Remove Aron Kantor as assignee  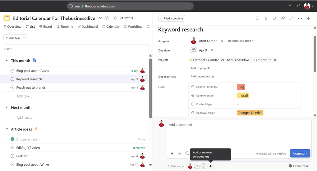[222, 41]
